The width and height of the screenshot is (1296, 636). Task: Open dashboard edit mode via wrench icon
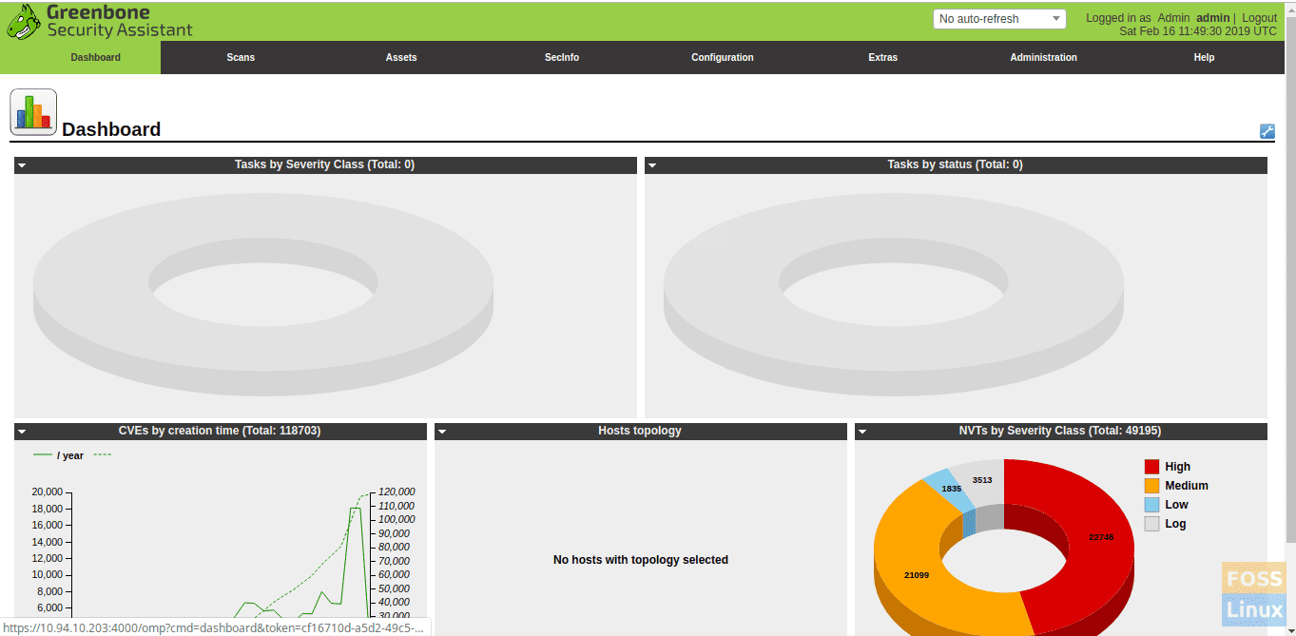pos(1267,131)
